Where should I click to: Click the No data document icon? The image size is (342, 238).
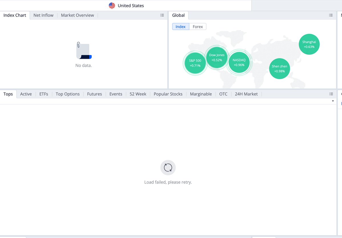[84, 50]
